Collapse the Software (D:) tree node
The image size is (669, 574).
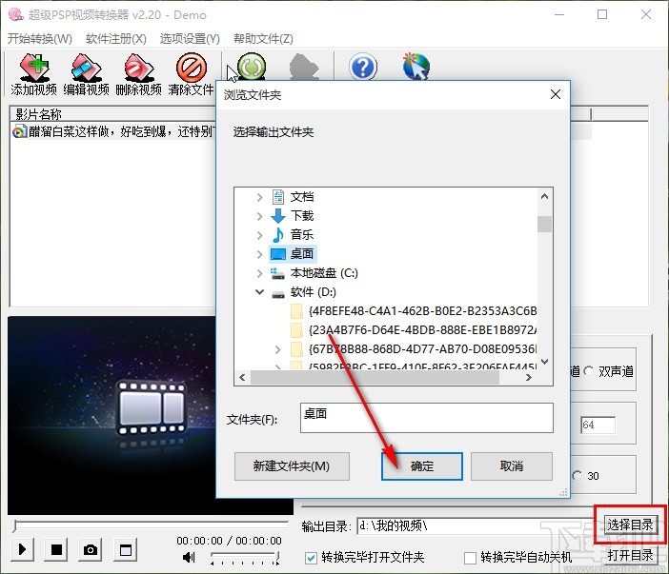point(259,292)
